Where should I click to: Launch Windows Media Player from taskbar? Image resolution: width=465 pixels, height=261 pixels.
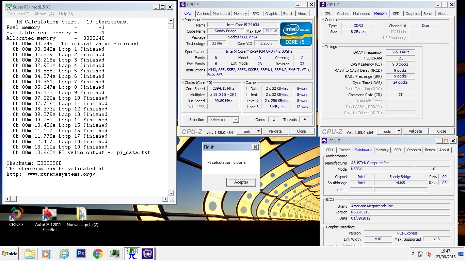47,254
